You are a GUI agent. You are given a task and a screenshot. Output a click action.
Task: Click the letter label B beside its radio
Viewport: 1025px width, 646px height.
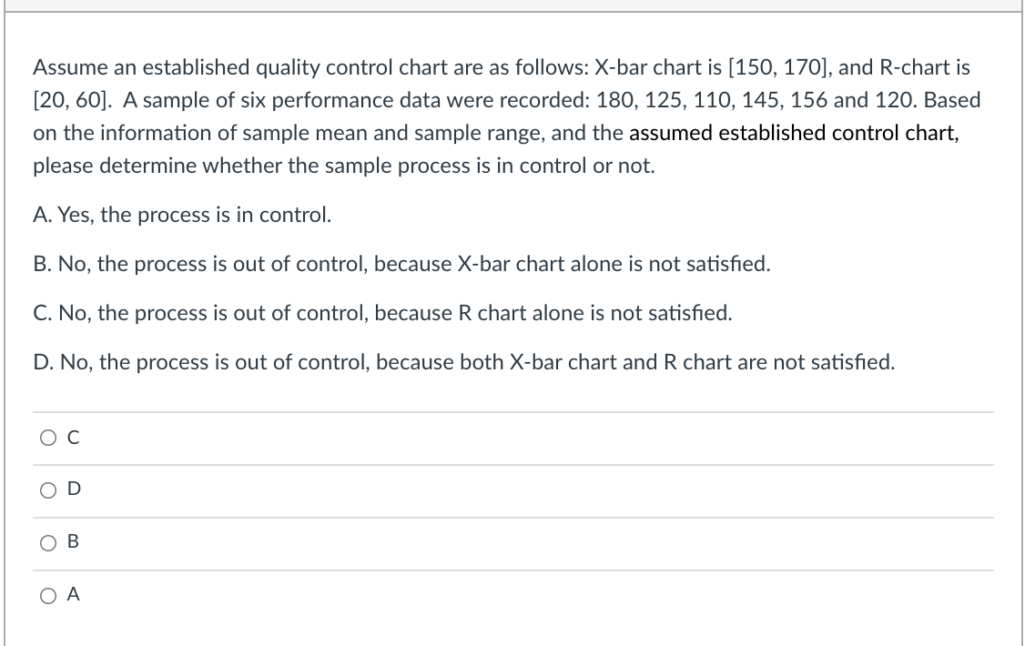(x=72, y=542)
